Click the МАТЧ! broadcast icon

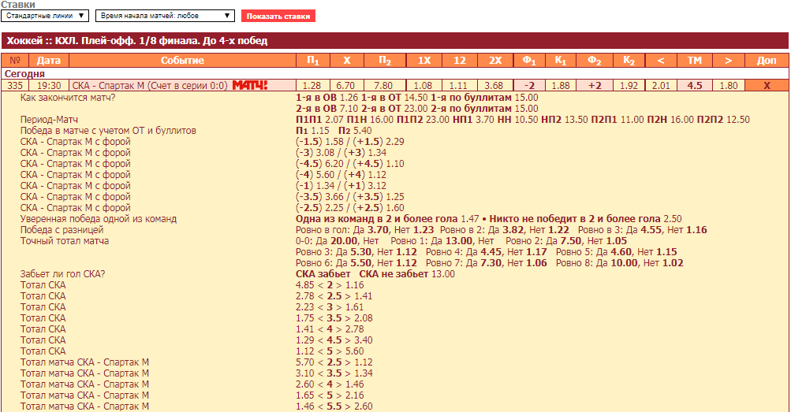[250, 85]
